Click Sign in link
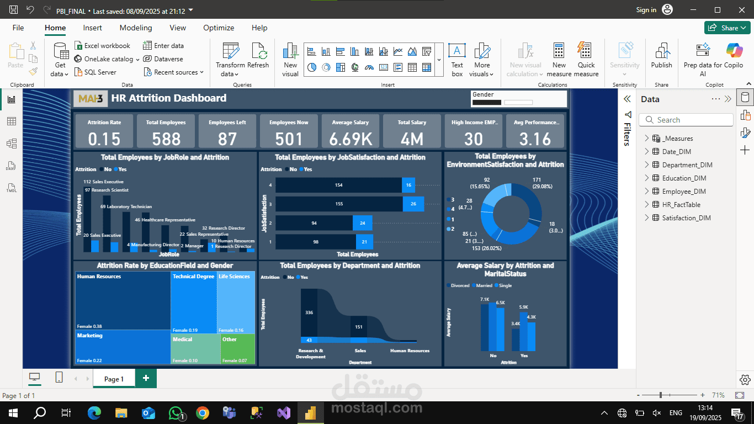Screen dimensions: 754x424 point(646,10)
